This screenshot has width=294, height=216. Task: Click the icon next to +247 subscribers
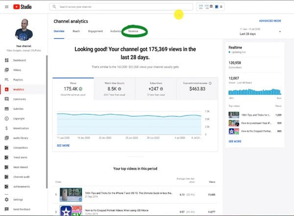(x=161, y=89)
